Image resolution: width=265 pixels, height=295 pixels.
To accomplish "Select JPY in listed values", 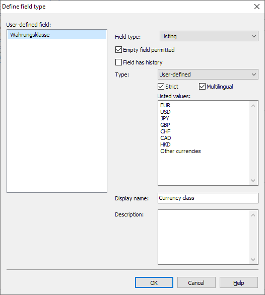I will (x=165, y=118).
